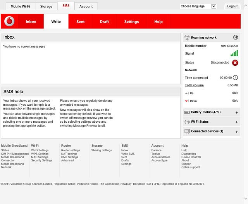This screenshot has height=204, width=248.
Task: Open the Account tab
Action: click(x=86, y=7)
